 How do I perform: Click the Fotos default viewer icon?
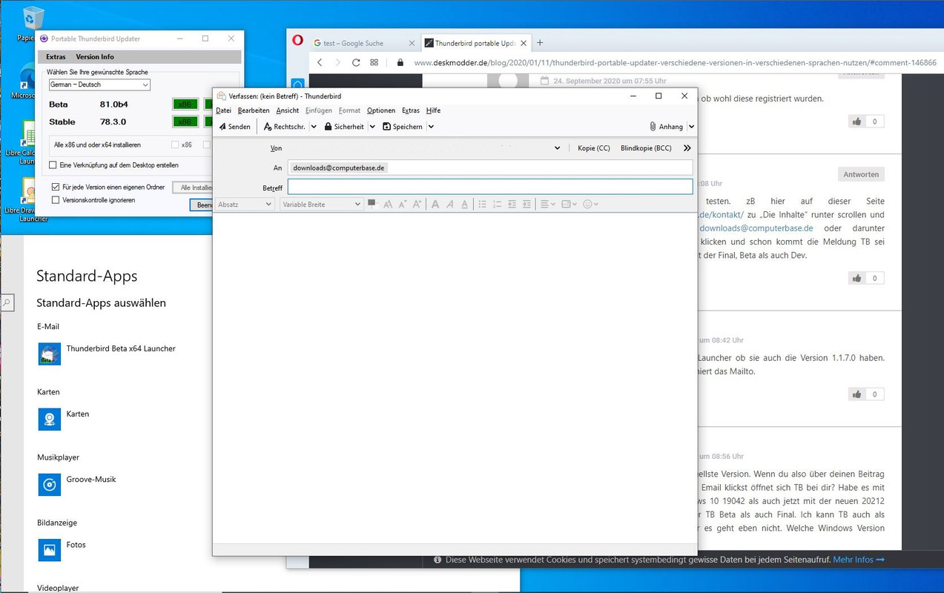click(x=50, y=550)
